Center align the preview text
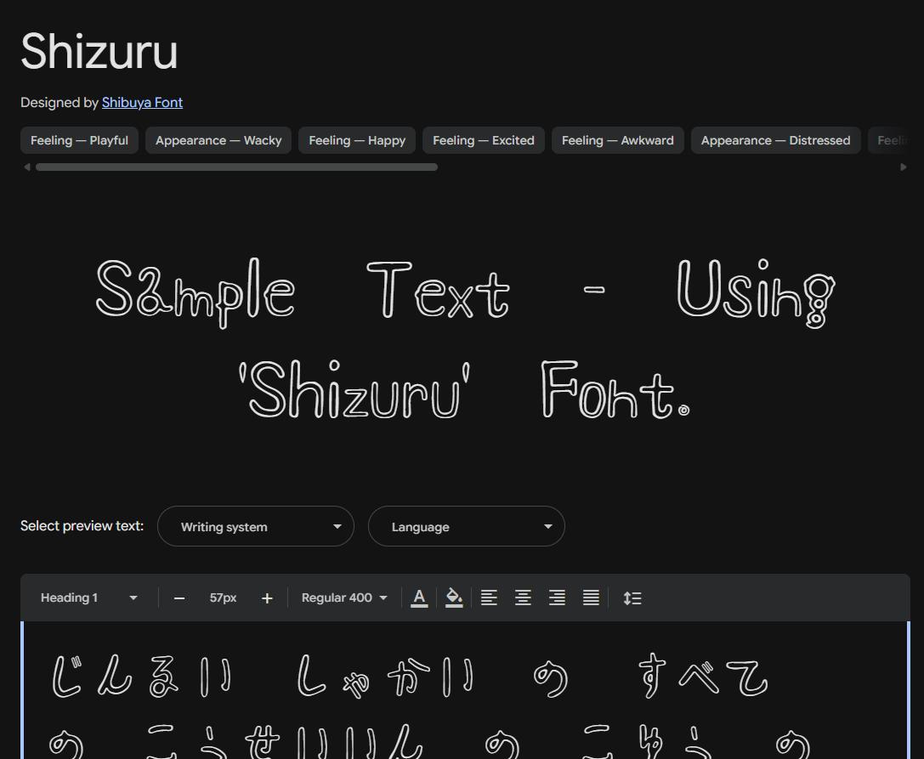Image resolution: width=924 pixels, height=759 pixels. [524, 598]
